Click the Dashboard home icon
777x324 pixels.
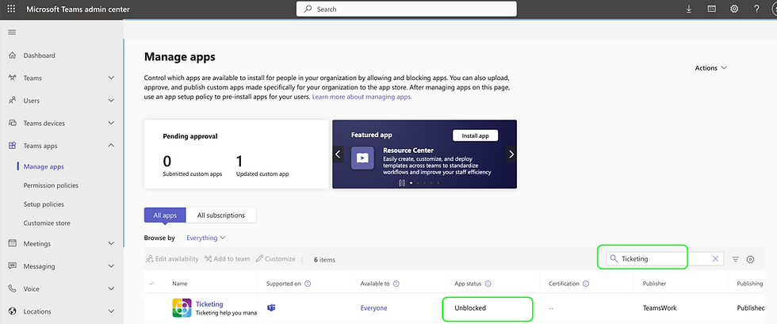pos(13,55)
